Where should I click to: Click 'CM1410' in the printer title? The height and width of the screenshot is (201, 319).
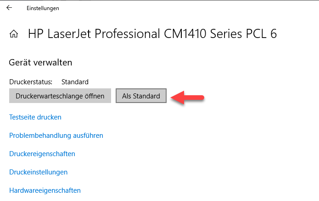[192, 34]
